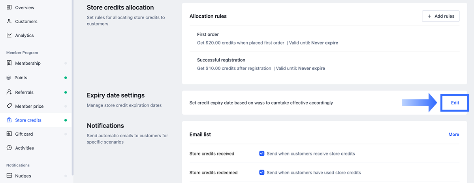Click More link in Email list
The image size is (474, 183).
tap(453, 134)
